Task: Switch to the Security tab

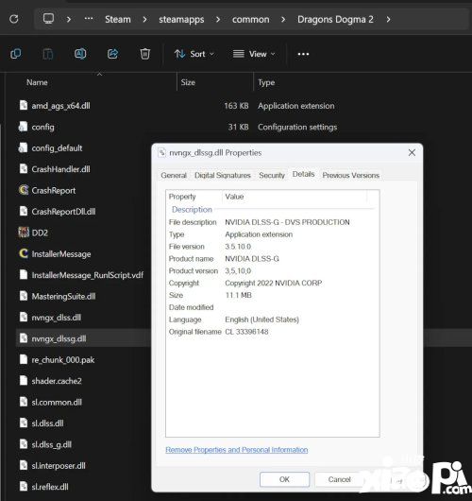Action: (272, 175)
